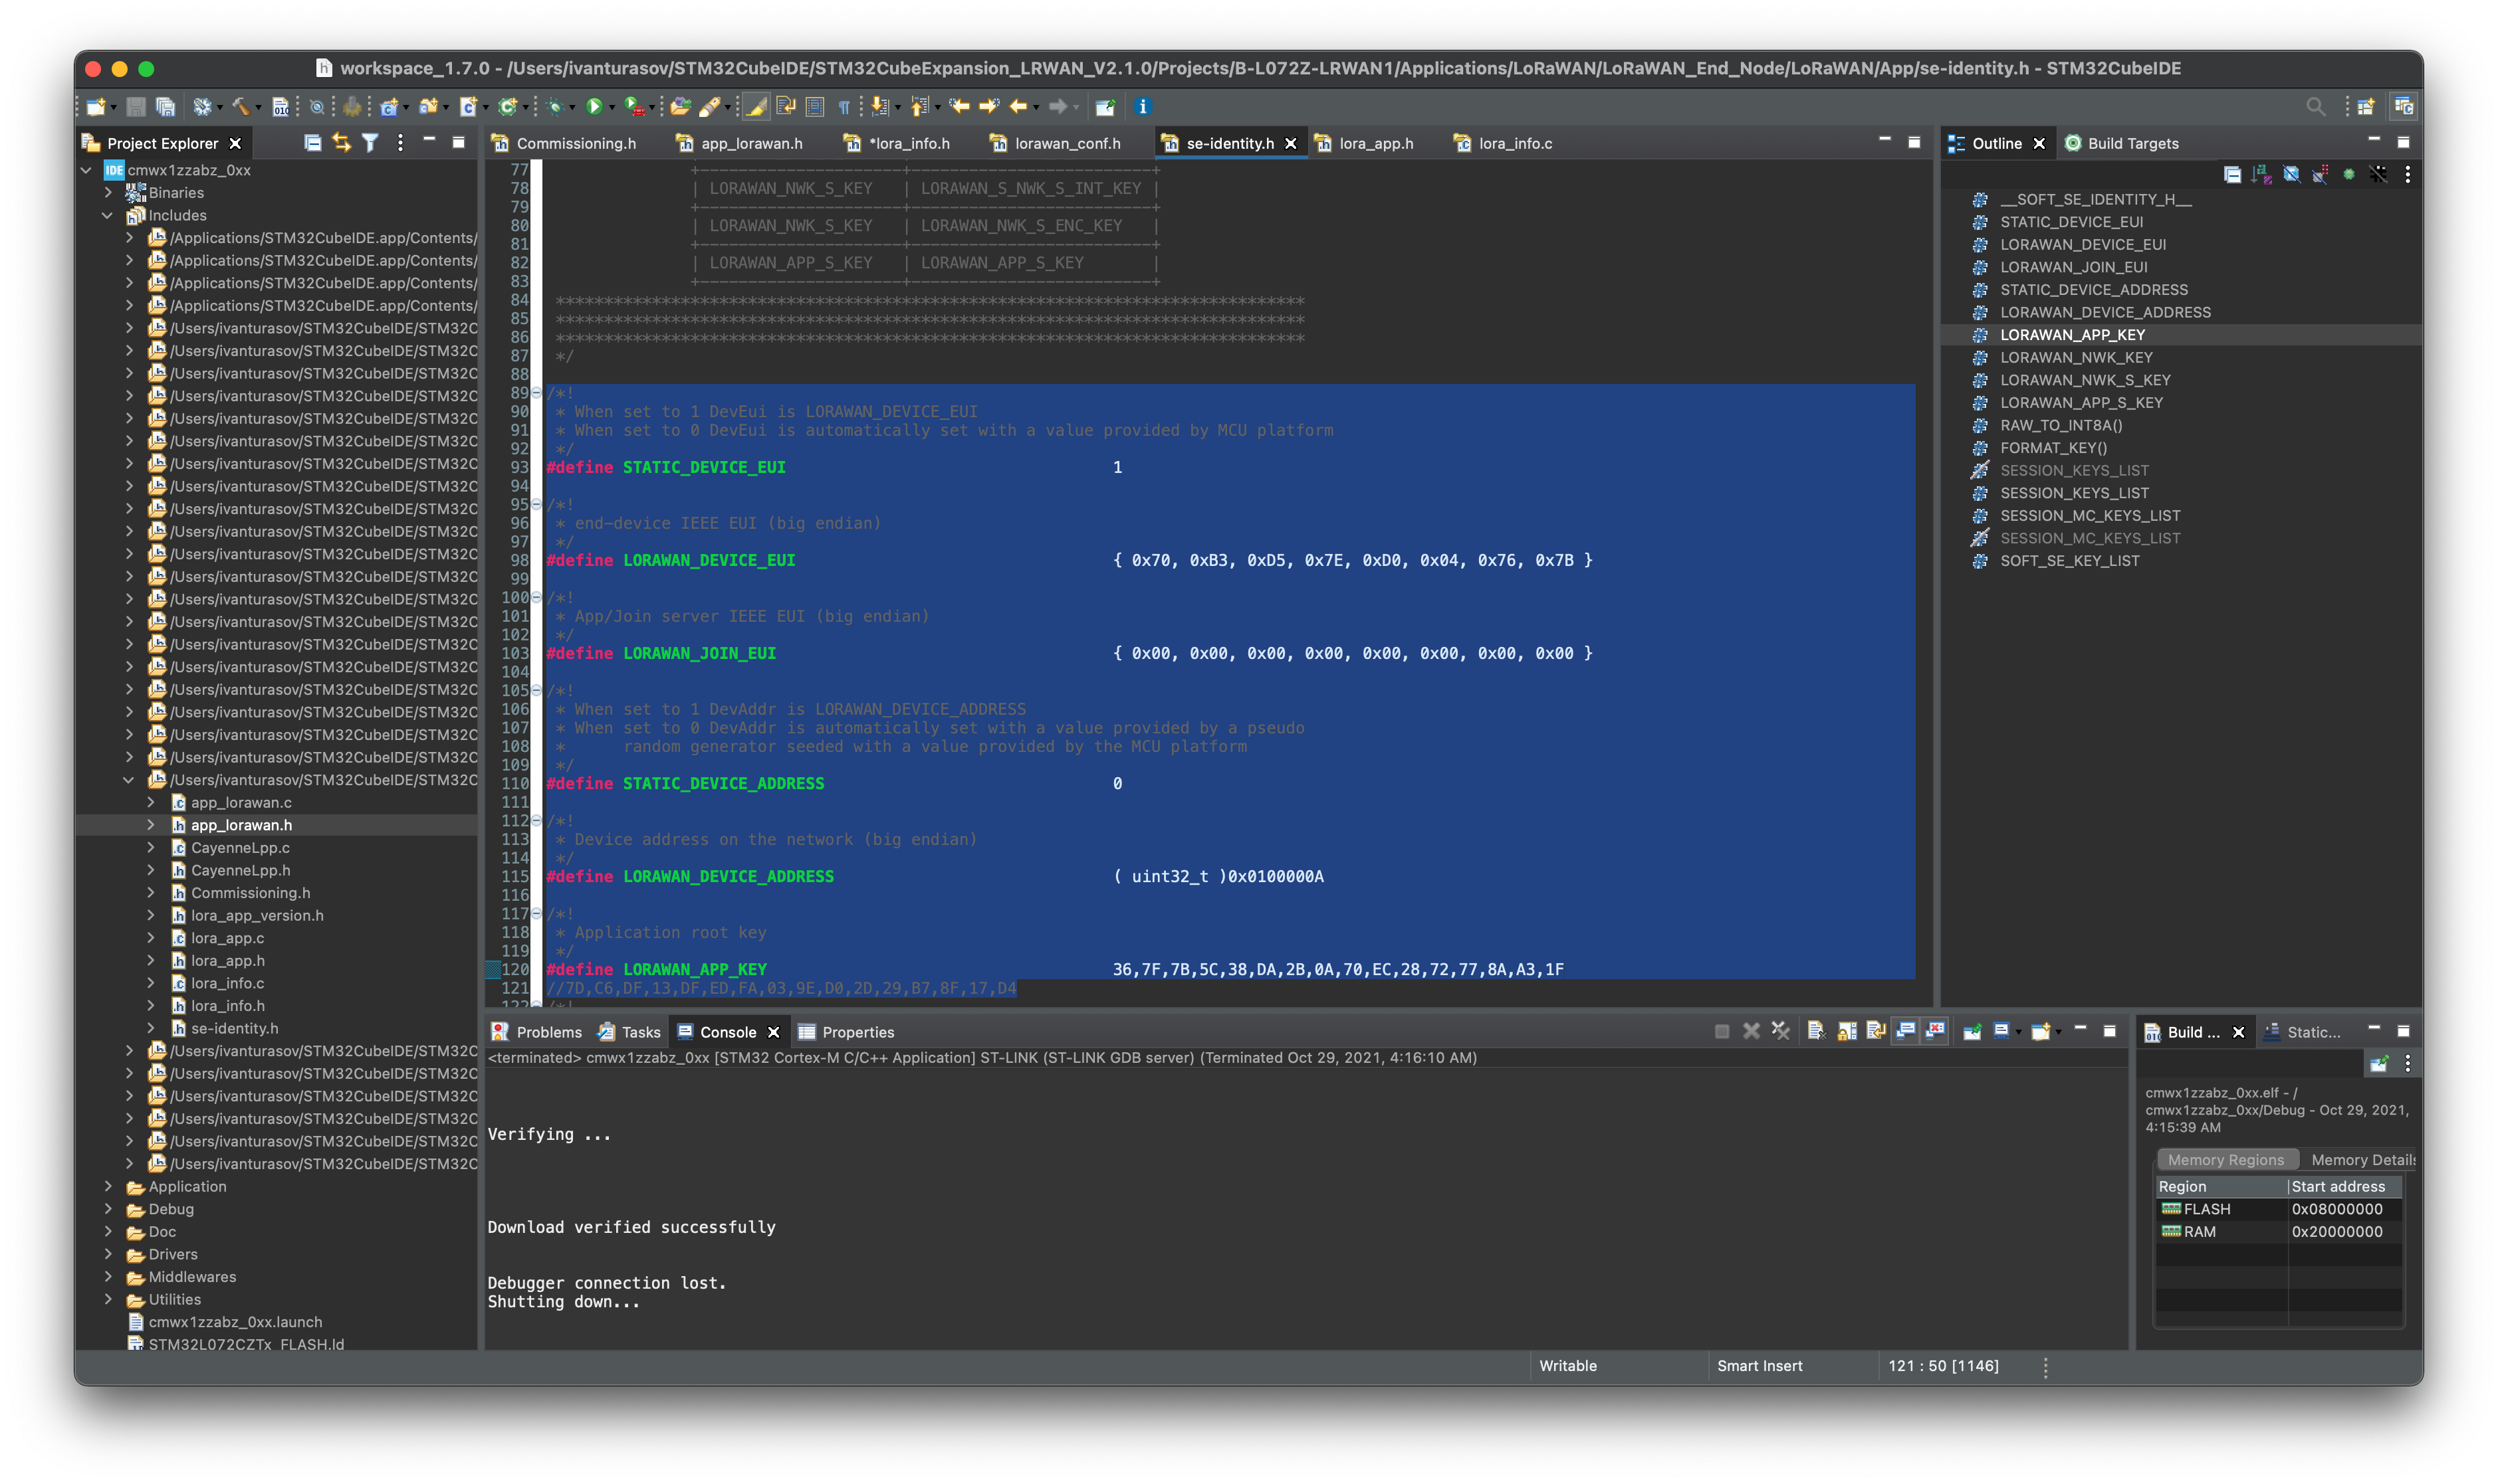Click the Toggle Mark Occurrences highlighter icon
The height and width of the screenshot is (1484, 2498).
click(757, 106)
